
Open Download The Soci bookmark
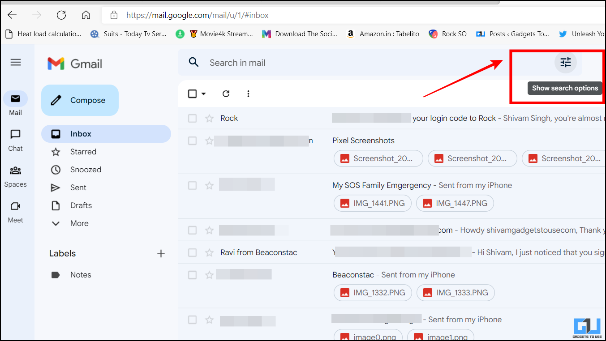tap(300, 34)
